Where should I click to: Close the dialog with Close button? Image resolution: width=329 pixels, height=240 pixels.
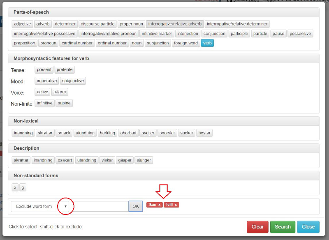coord(308,227)
